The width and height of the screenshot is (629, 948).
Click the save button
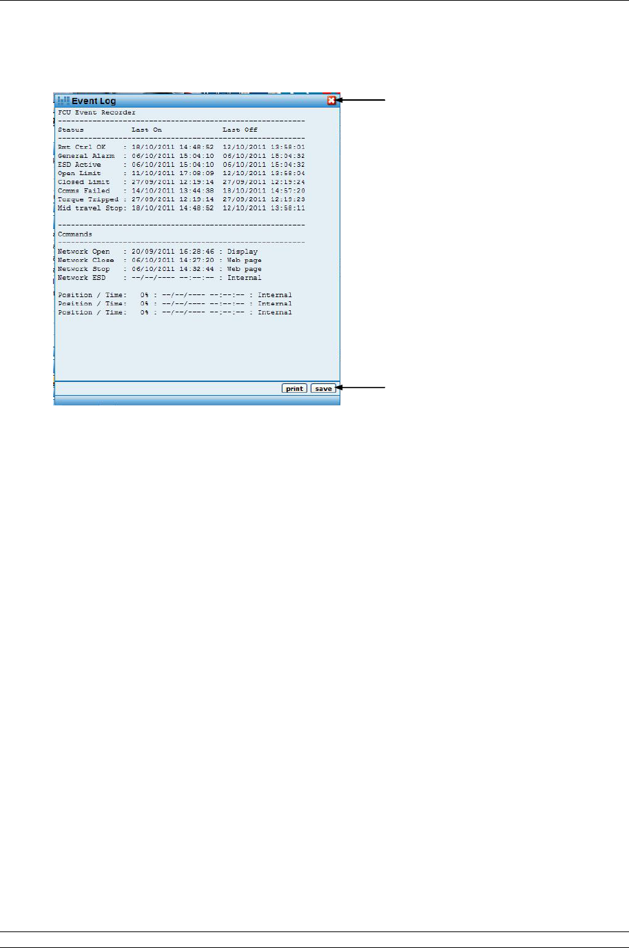(323, 389)
